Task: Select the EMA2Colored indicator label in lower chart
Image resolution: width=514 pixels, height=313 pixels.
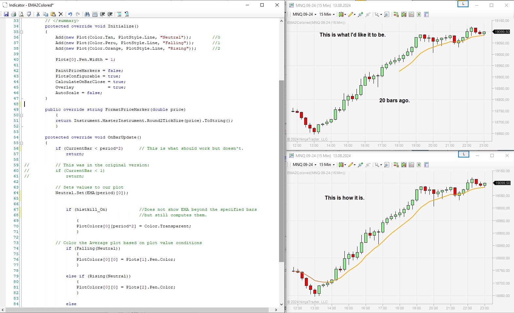Action: [x=316, y=173]
